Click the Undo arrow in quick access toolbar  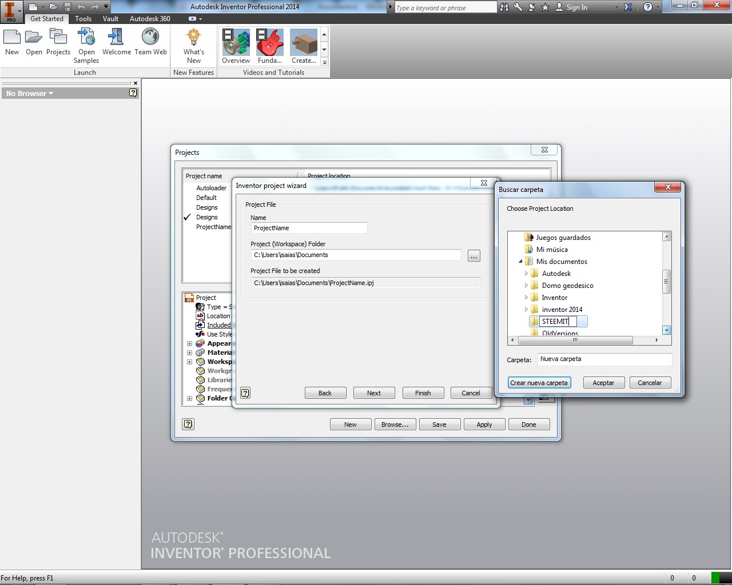tap(81, 7)
